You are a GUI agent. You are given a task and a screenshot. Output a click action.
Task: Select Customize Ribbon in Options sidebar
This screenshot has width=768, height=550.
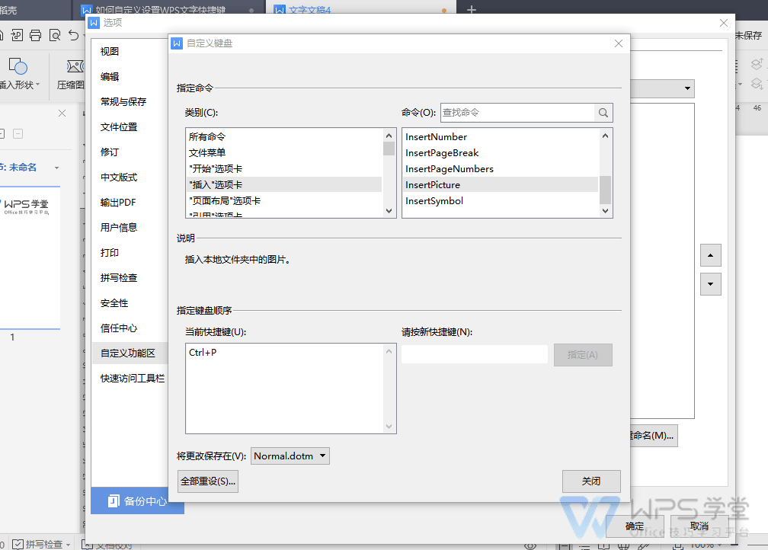128,353
